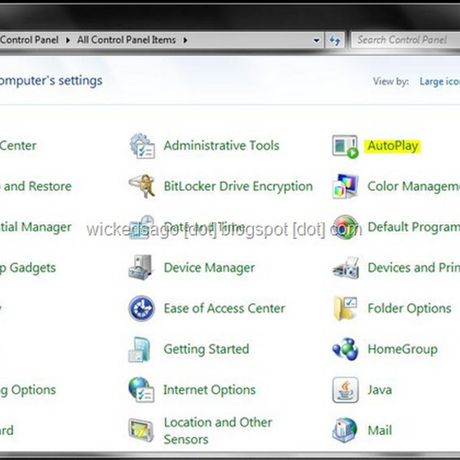
Task: Open BitLocker Drive Encryption link
Action: (238, 186)
